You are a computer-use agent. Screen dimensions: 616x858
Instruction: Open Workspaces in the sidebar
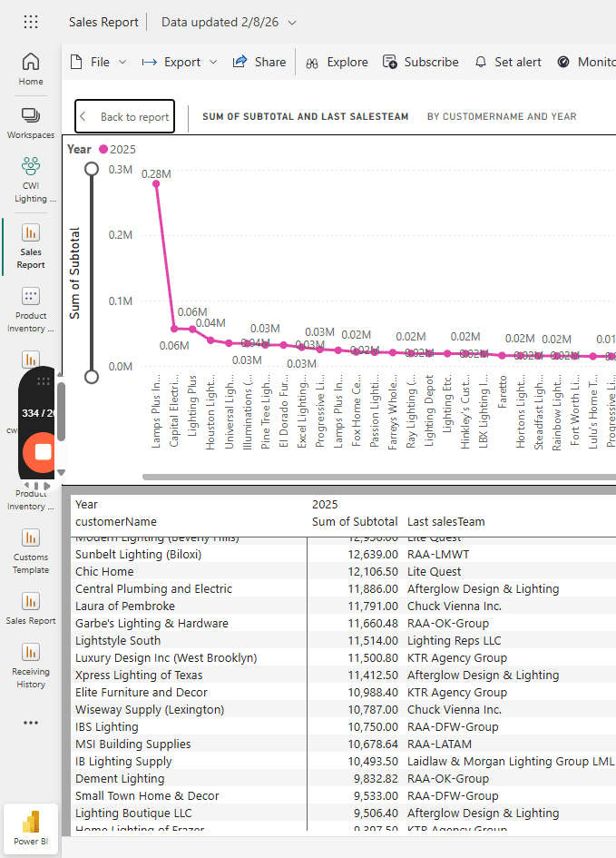(31, 123)
